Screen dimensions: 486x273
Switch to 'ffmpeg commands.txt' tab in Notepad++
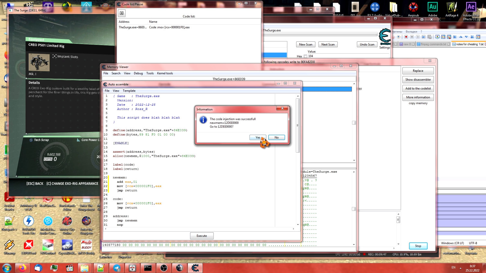(433, 44)
